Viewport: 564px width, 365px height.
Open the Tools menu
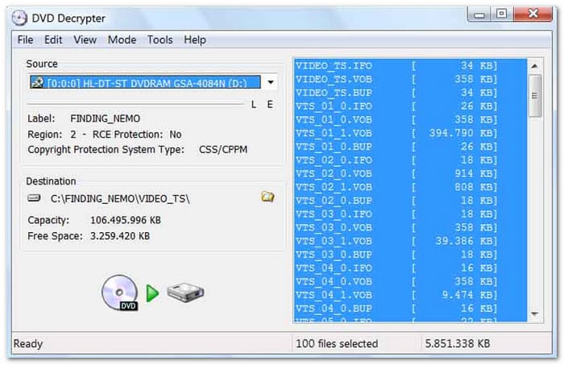(x=160, y=39)
